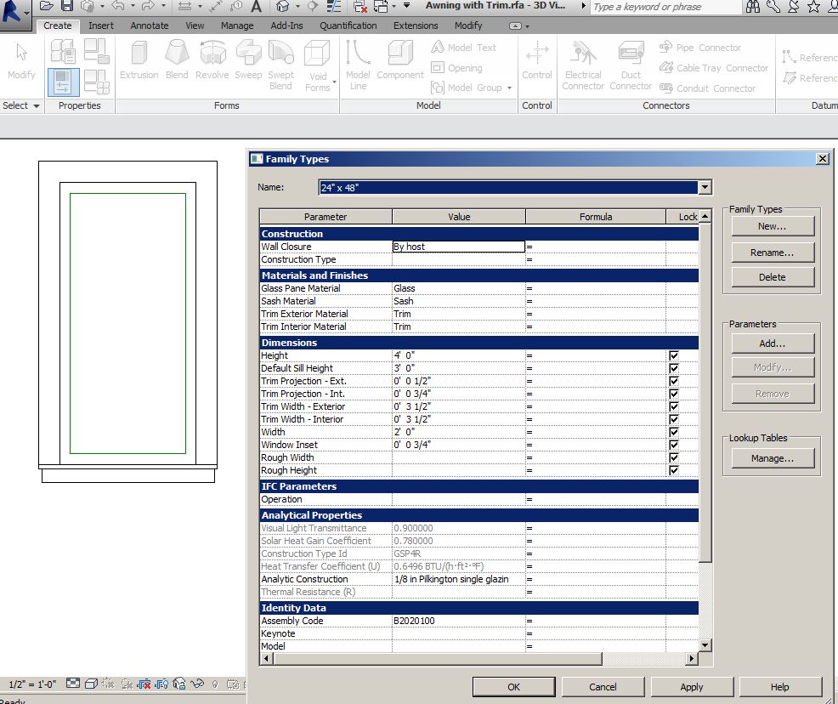Image resolution: width=838 pixels, height=704 pixels.
Task: Open the Manage ribbon tab
Action: coord(237,26)
